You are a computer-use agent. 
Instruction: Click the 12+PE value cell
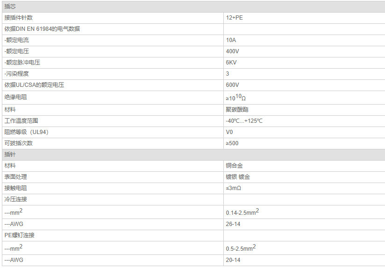point(304,18)
